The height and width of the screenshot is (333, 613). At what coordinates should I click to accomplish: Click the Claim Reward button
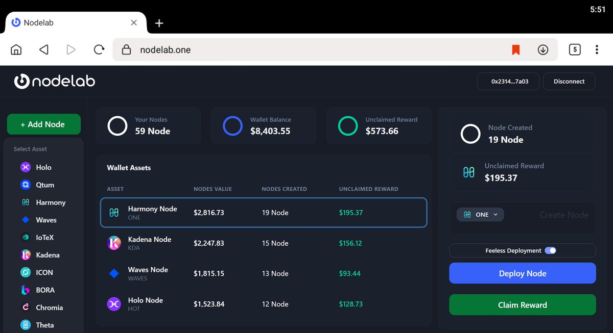(522, 305)
